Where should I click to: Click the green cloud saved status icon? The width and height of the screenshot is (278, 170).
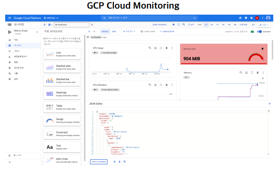[x=252, y=31]
